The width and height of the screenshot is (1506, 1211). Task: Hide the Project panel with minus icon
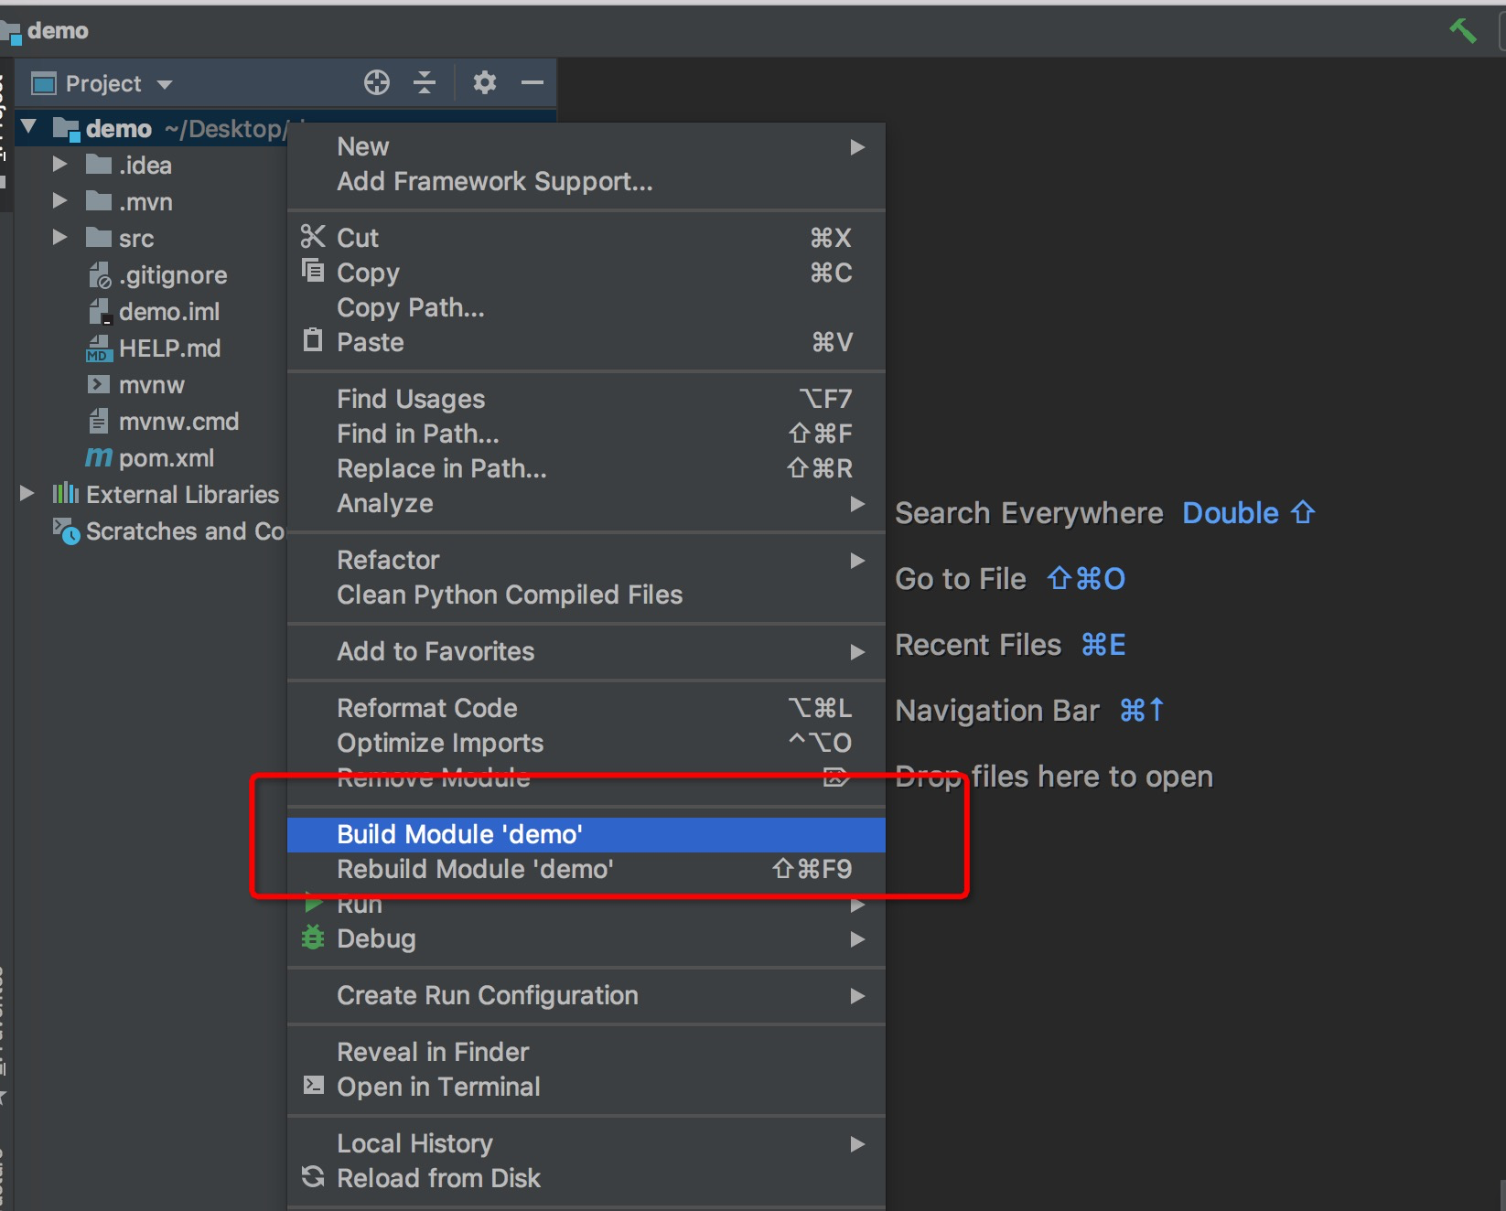[532, 83]
